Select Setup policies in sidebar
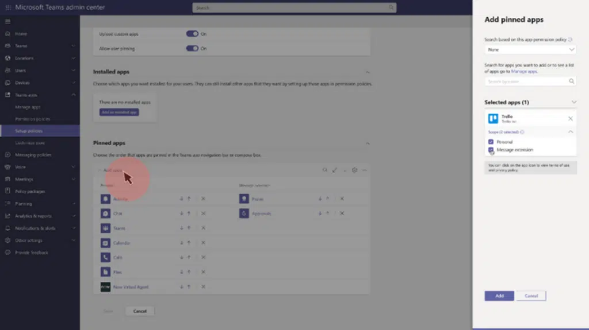The height and width of the screenshot is (330, 589). (29, 131)
